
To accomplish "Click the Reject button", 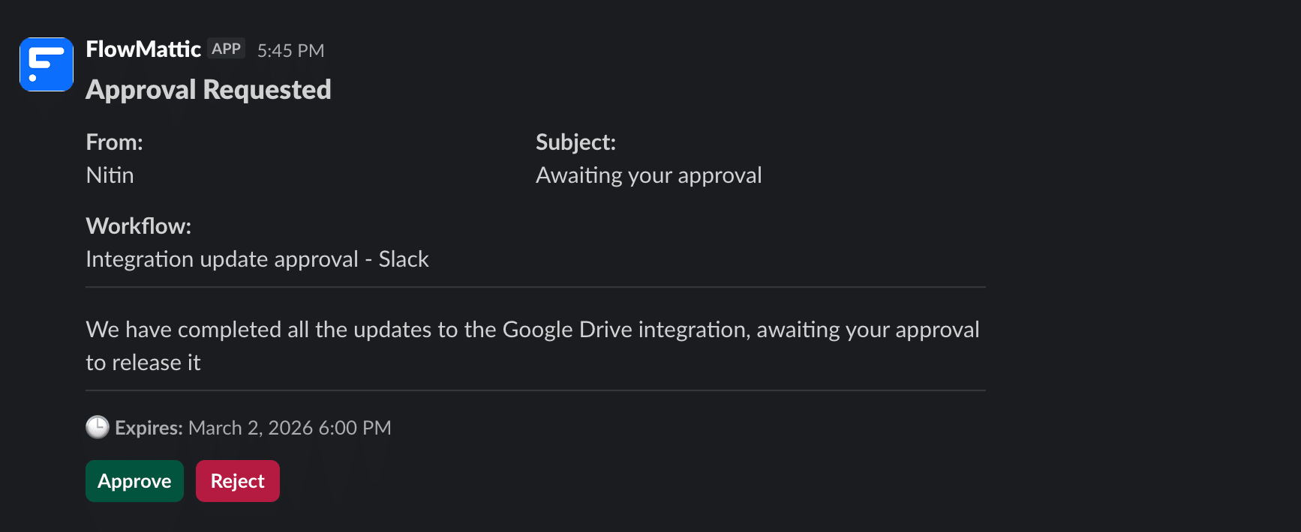I will pos(237,480).
